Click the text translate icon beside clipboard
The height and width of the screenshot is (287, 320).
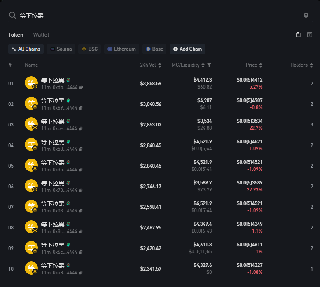[x=310, y=35]
